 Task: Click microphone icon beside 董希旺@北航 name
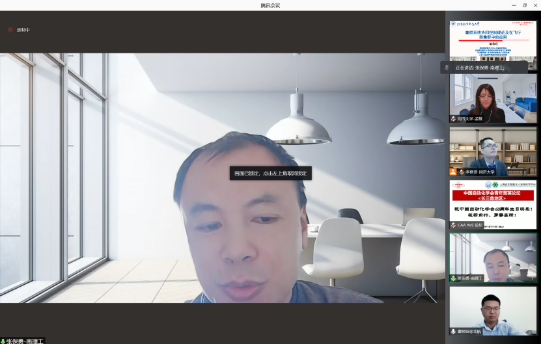453,331
